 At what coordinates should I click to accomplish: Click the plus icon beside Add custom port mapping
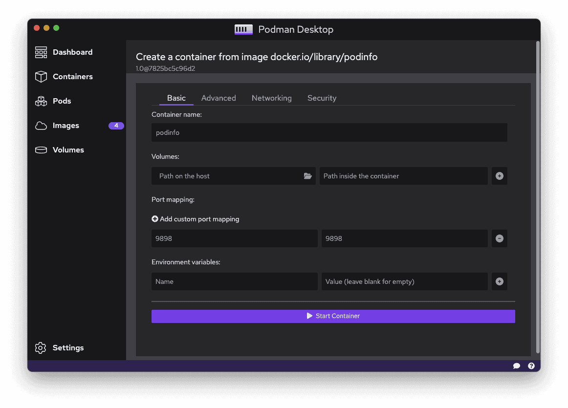(x=154, y=219)
